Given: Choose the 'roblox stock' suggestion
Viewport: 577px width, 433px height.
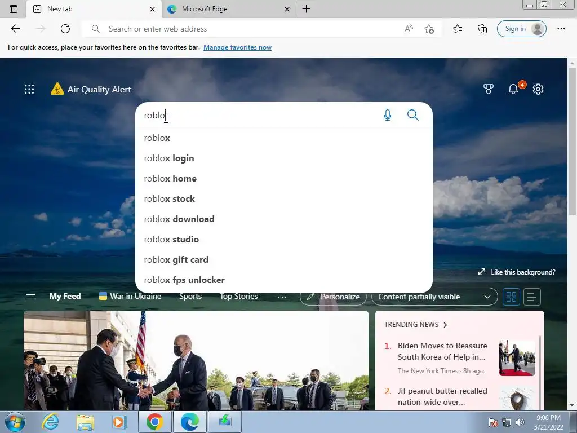Looking at the screenshot, I should coord(284,199).
